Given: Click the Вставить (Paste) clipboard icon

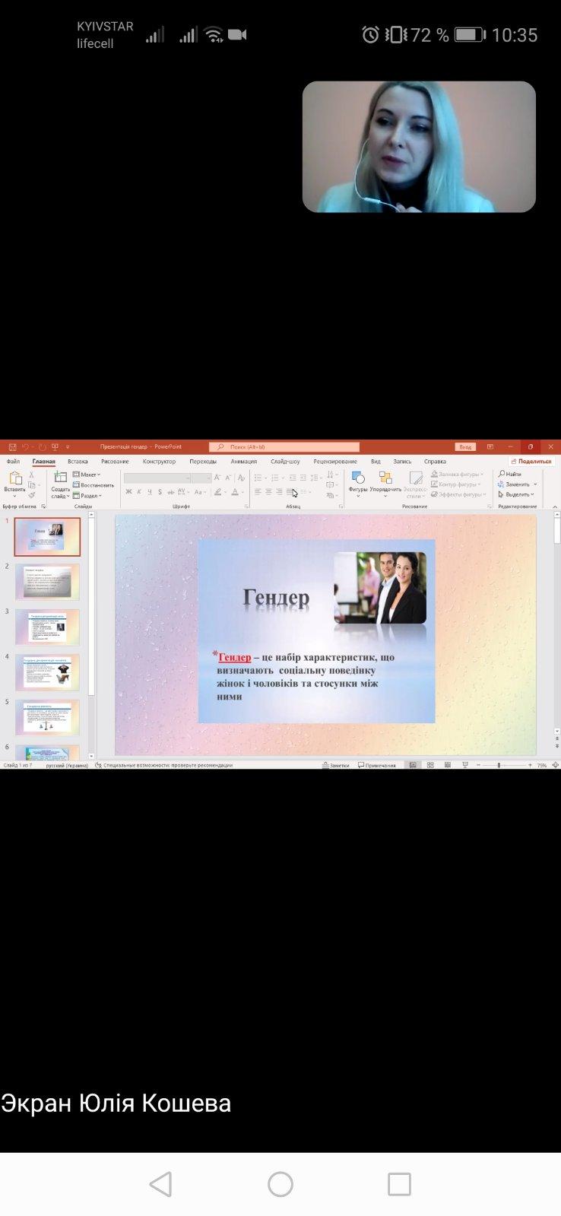Looking at the screenshot, I should pyautogui.click(x=14, y=479).
